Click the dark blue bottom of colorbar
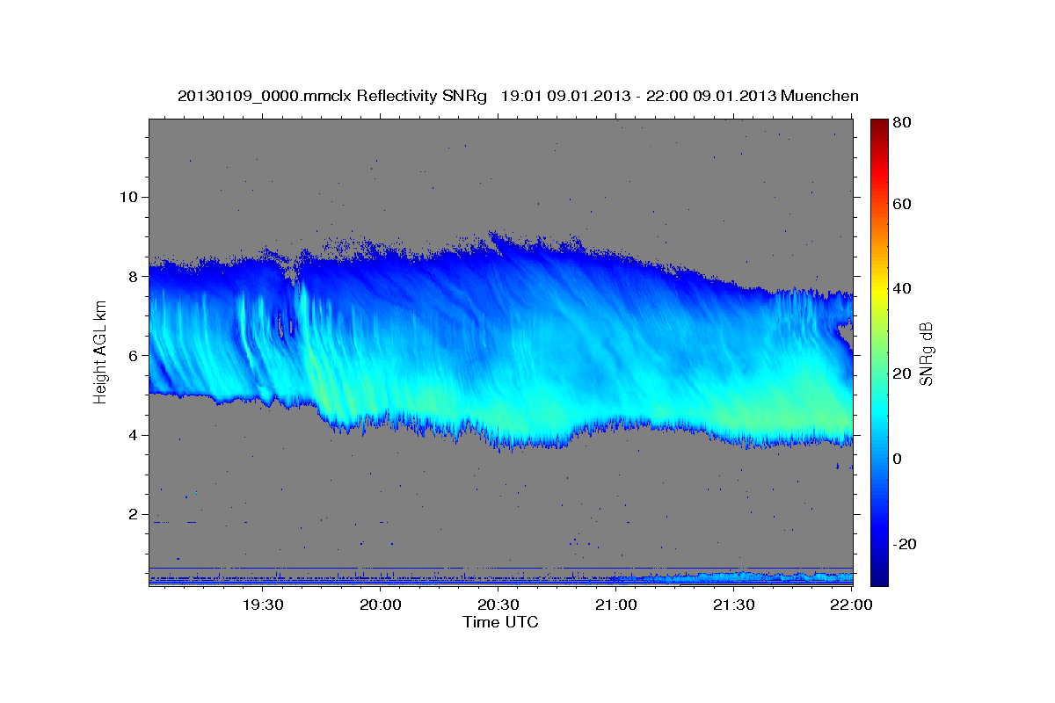 point(879,576)
